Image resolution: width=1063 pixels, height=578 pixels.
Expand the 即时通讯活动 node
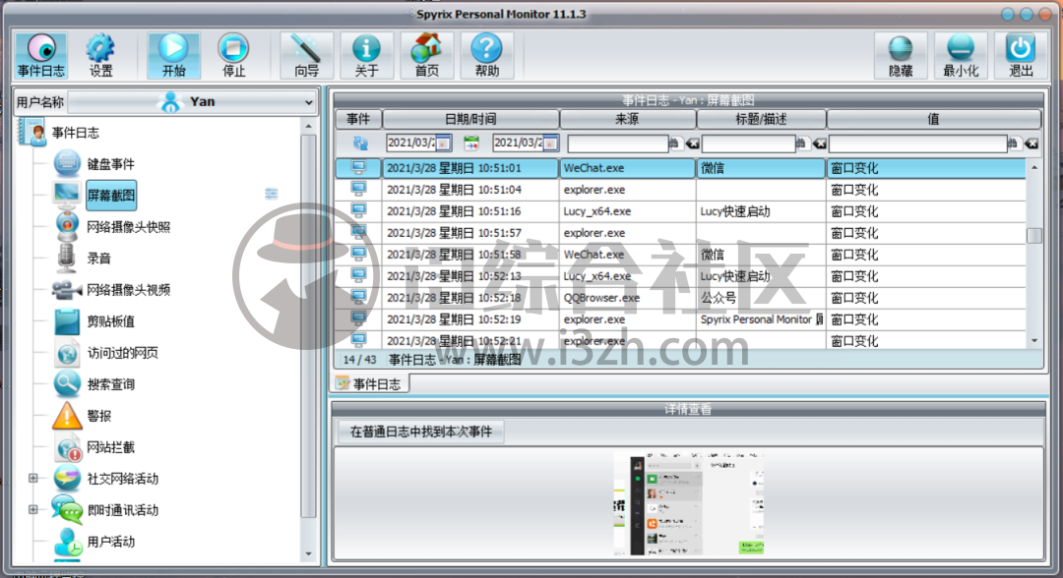coord(32,509)
